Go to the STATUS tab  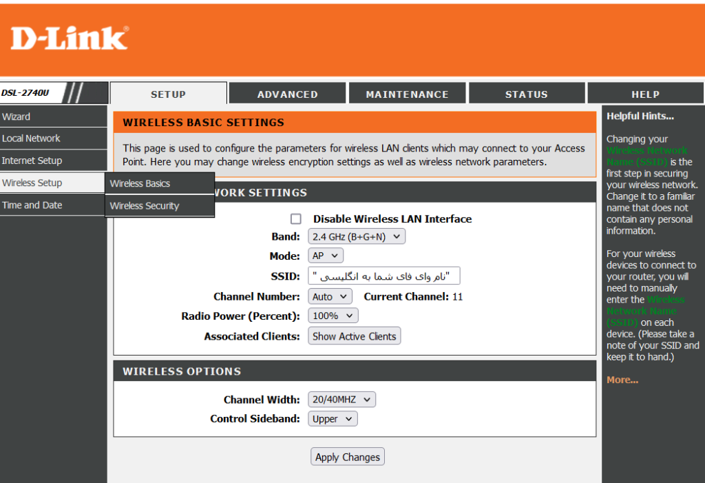pos(526,94)
